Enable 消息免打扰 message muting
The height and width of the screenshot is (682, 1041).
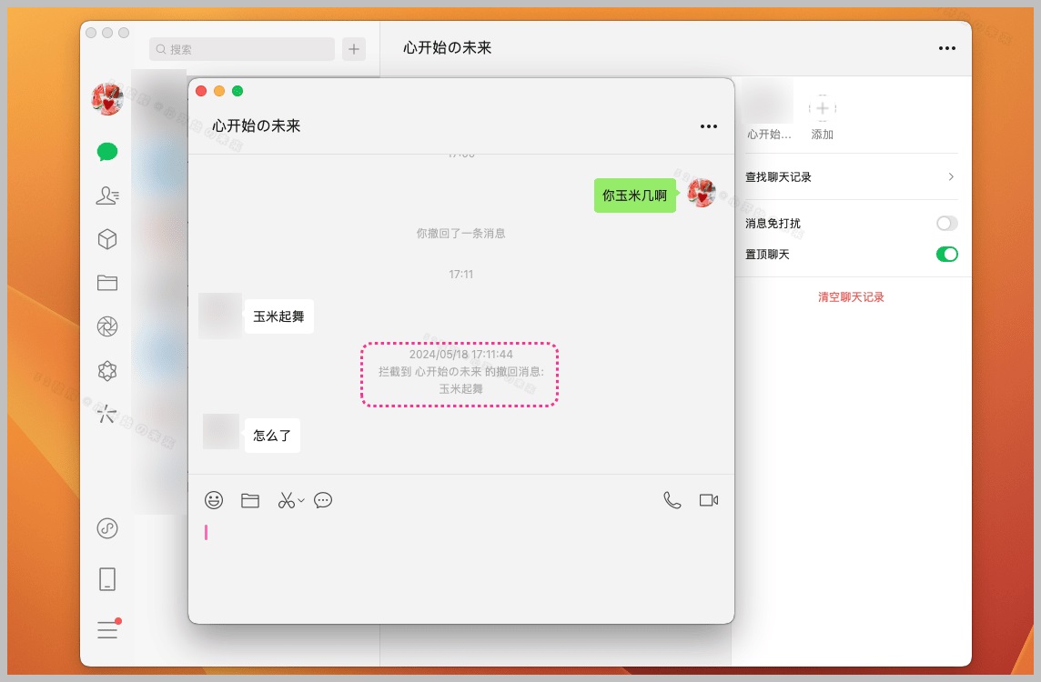point(946,223)
